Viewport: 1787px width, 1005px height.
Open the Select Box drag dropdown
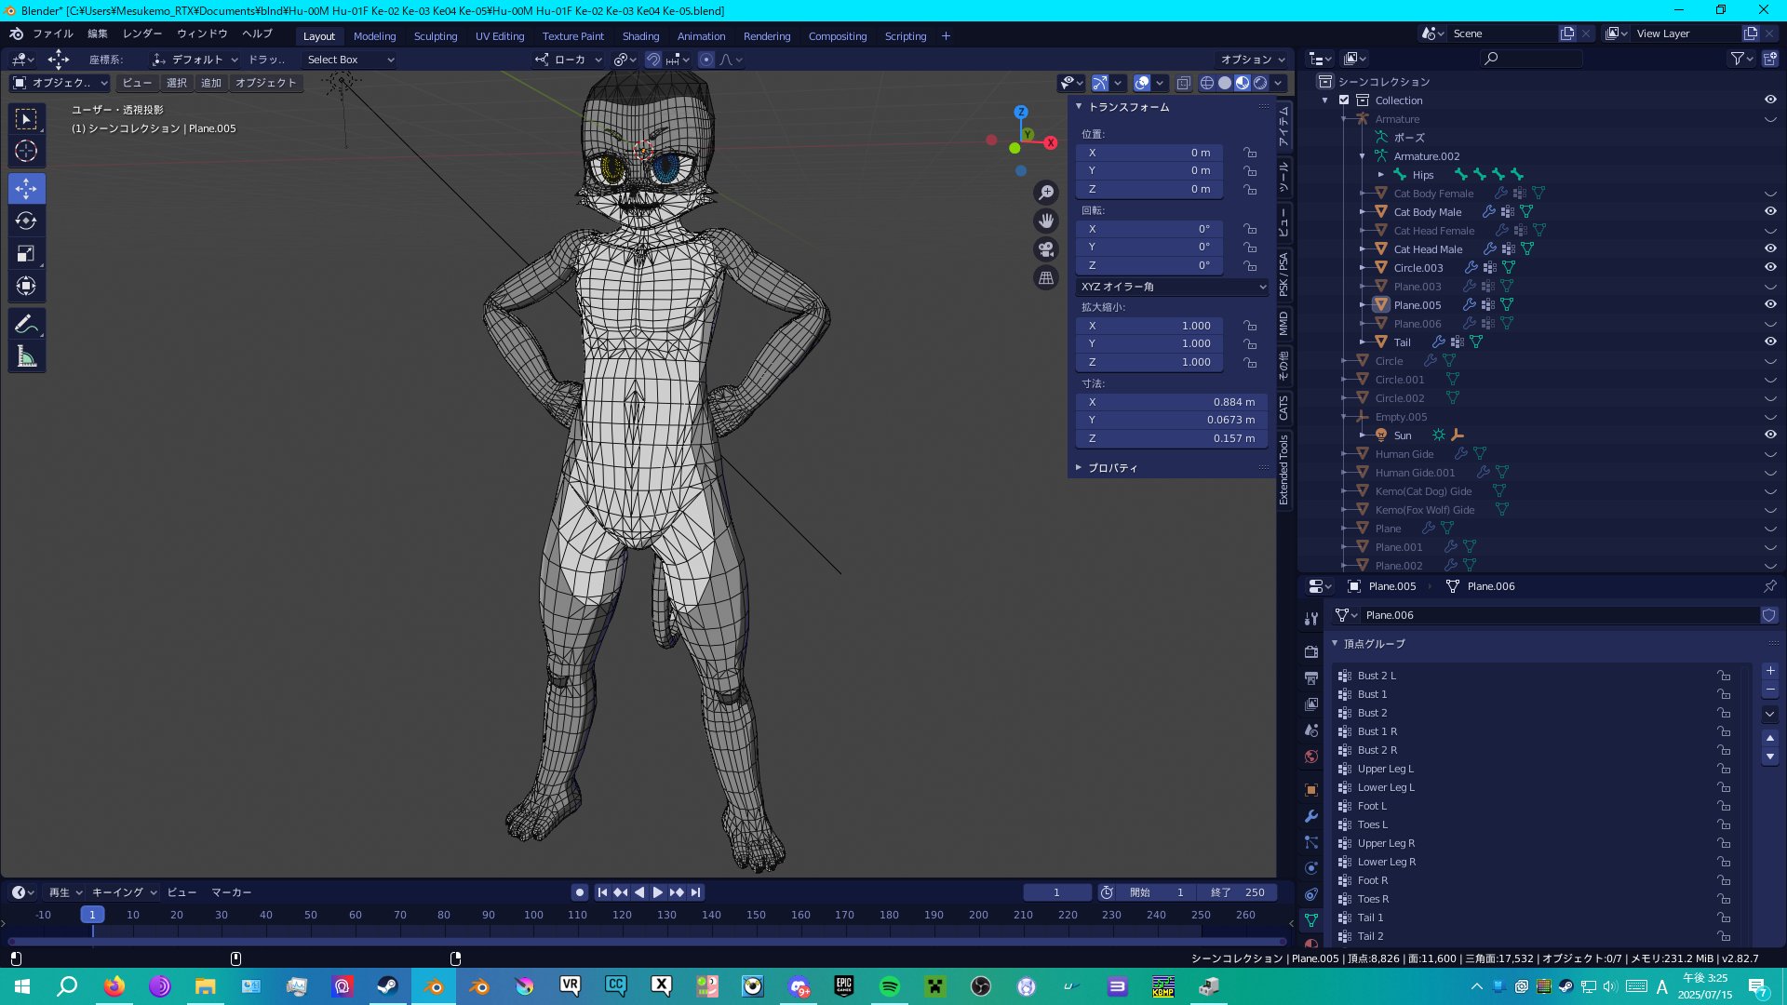351,60
